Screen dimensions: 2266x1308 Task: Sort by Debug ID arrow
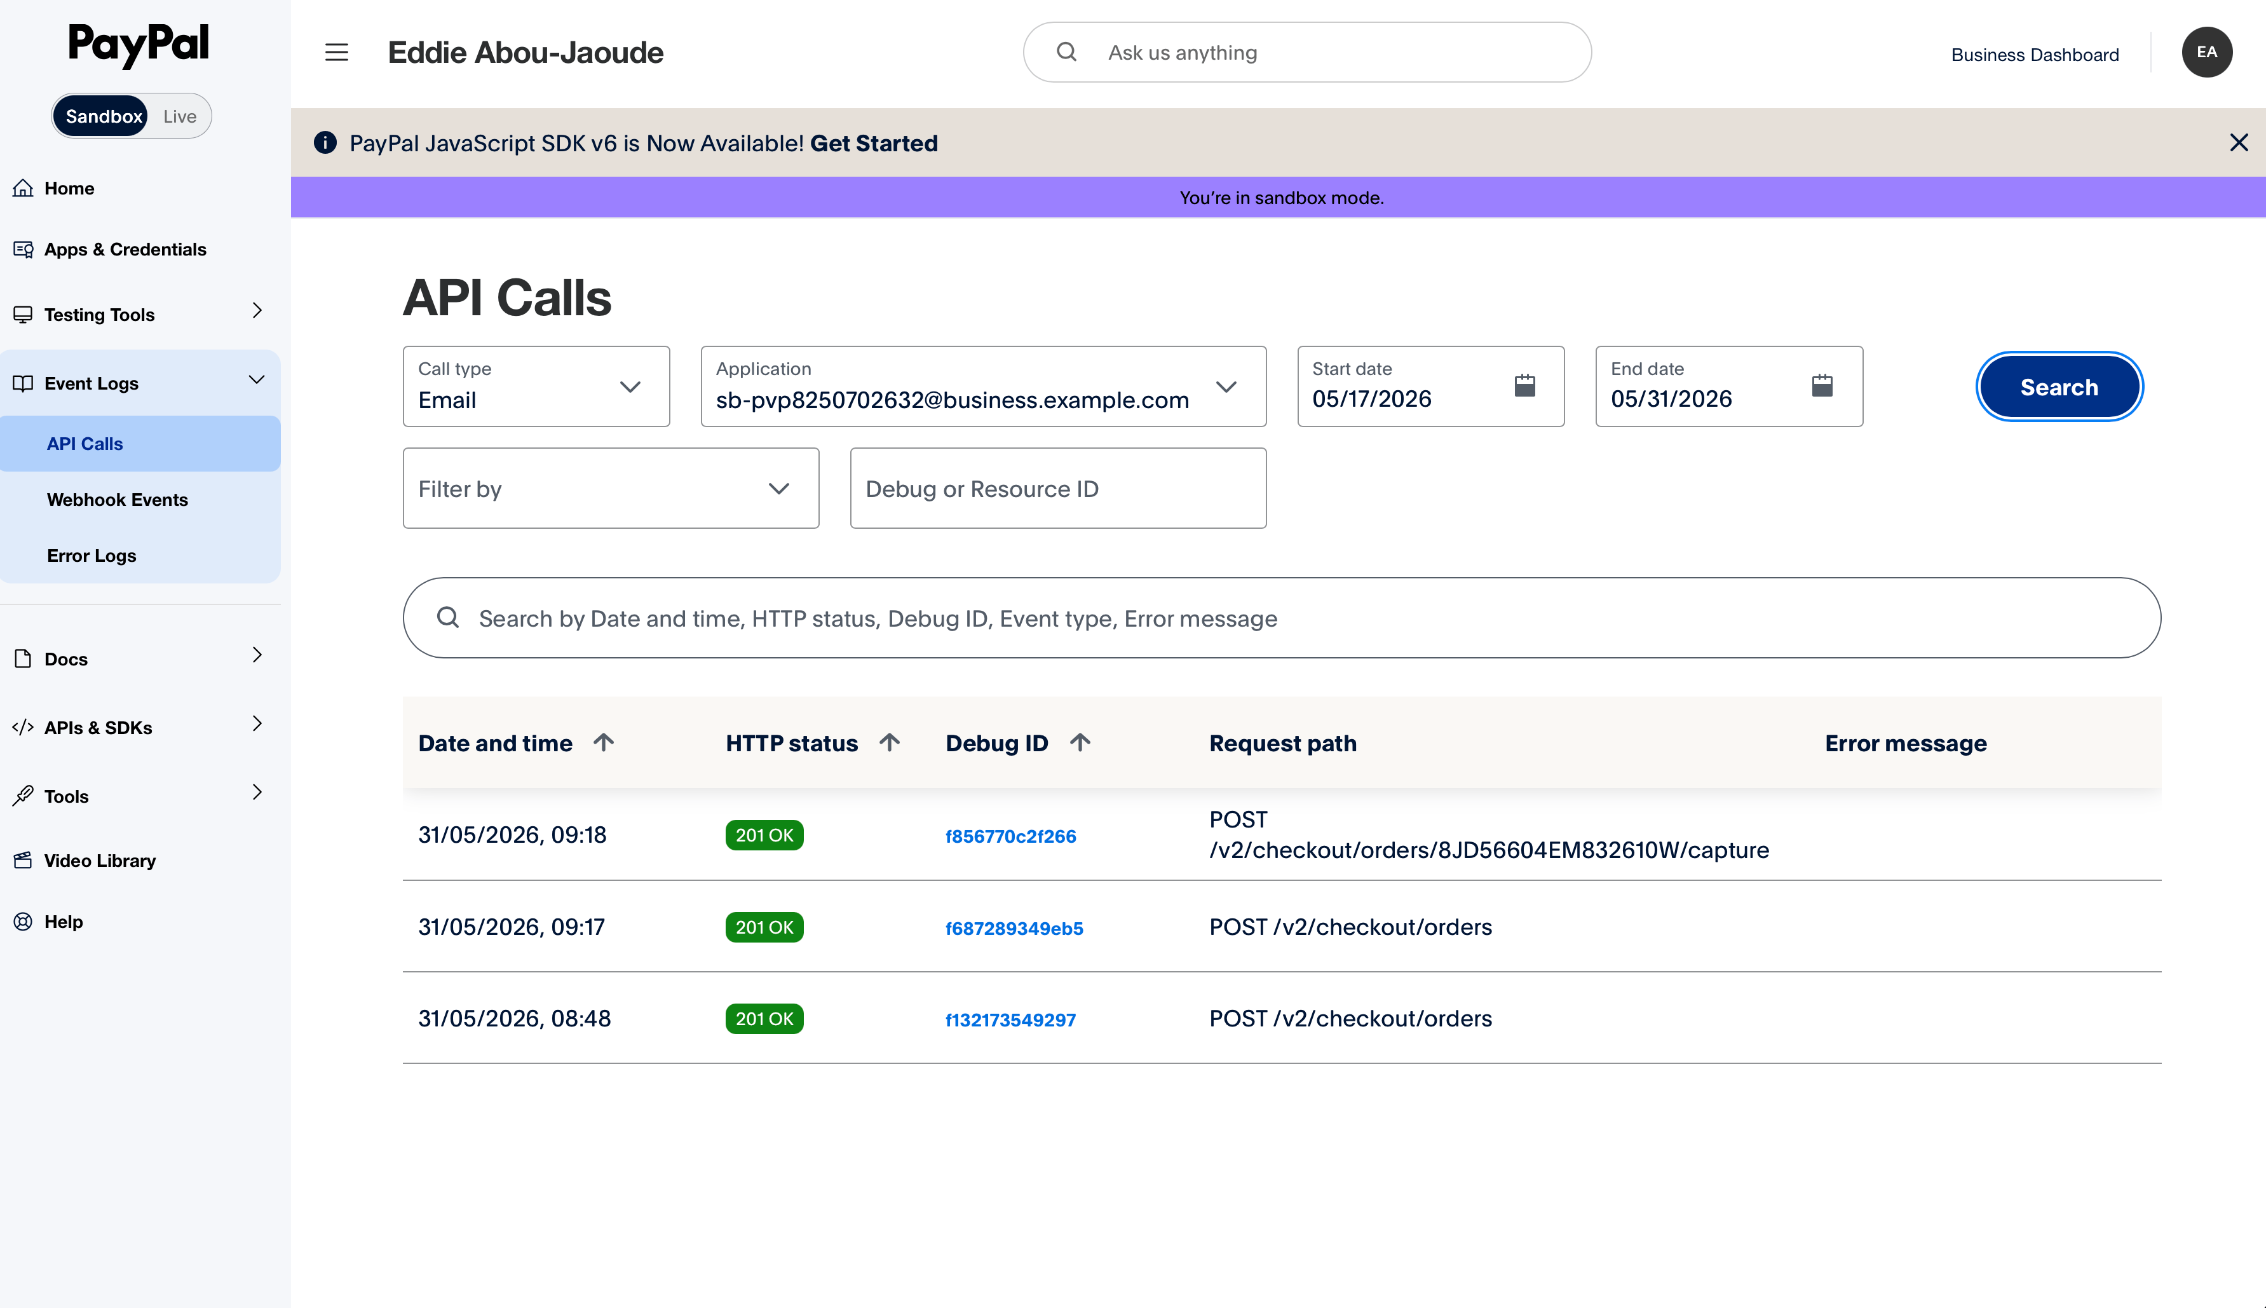tap(1080, 742)
